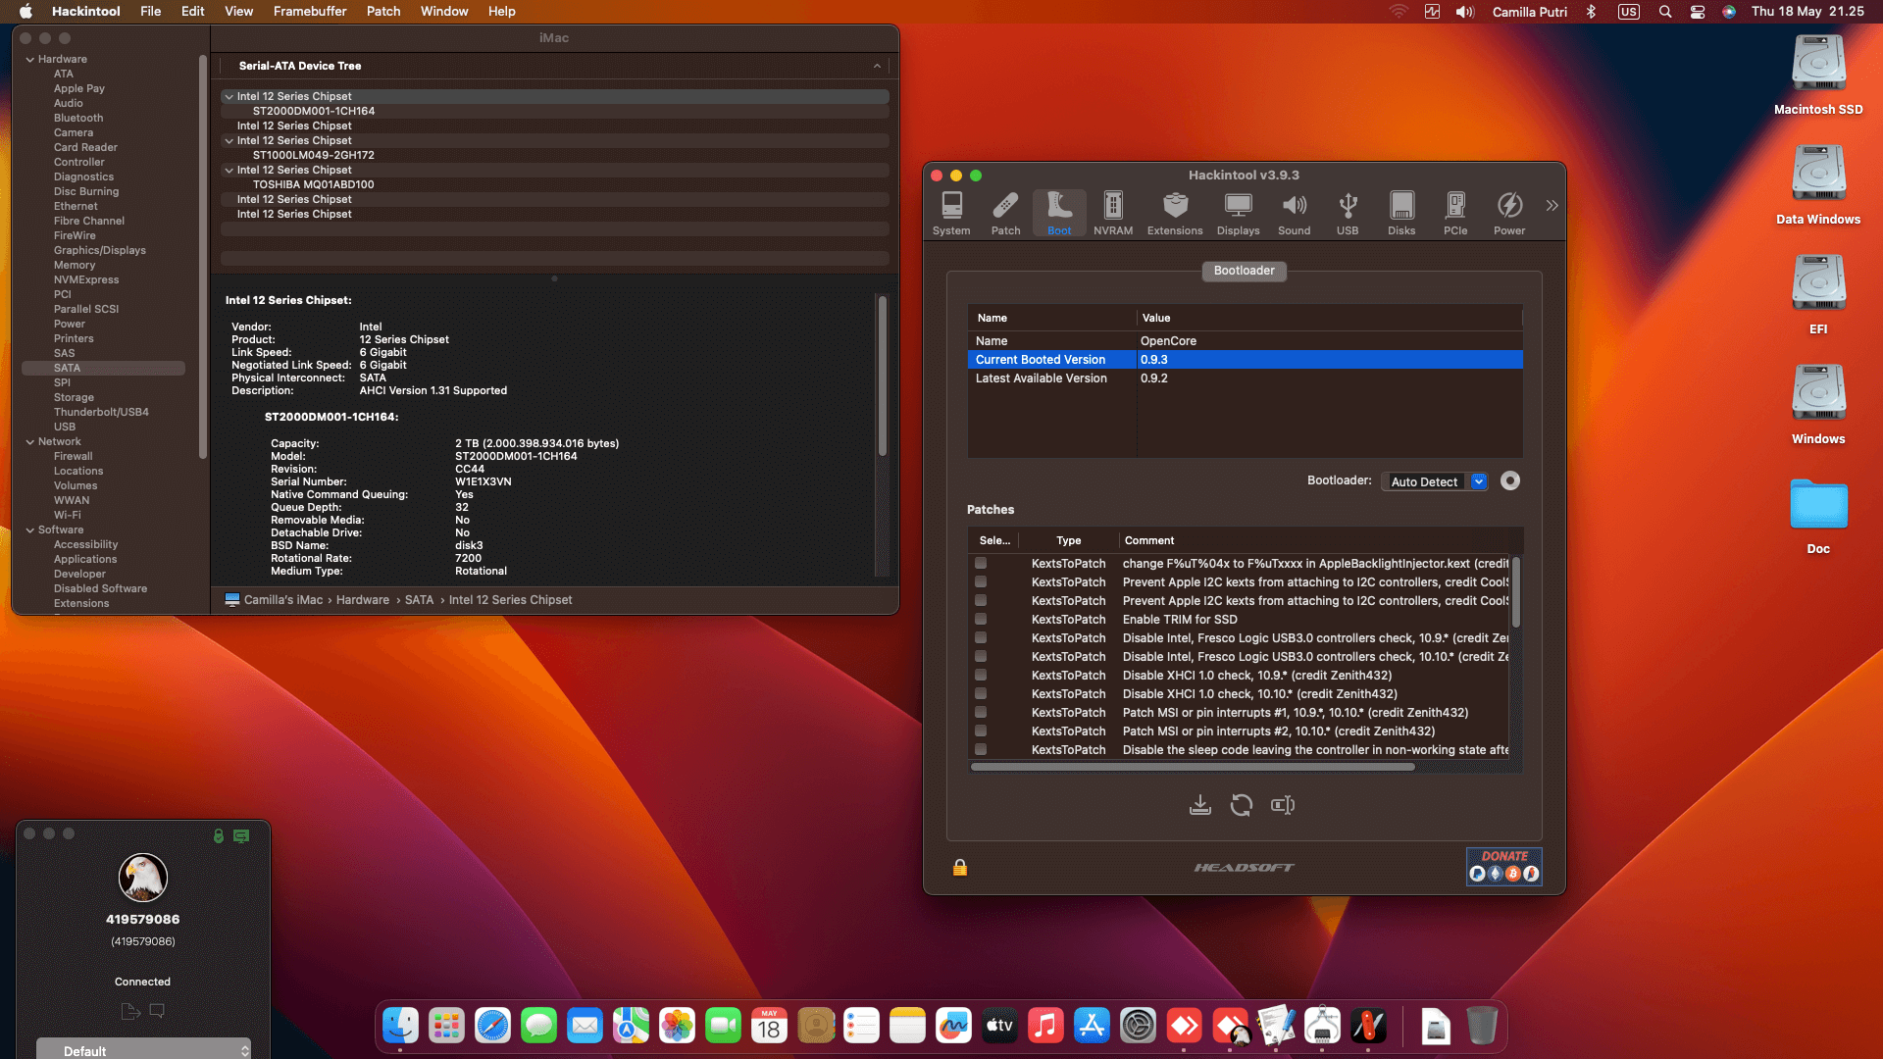Show more toolbar items via double chevron

point(1552,206)
